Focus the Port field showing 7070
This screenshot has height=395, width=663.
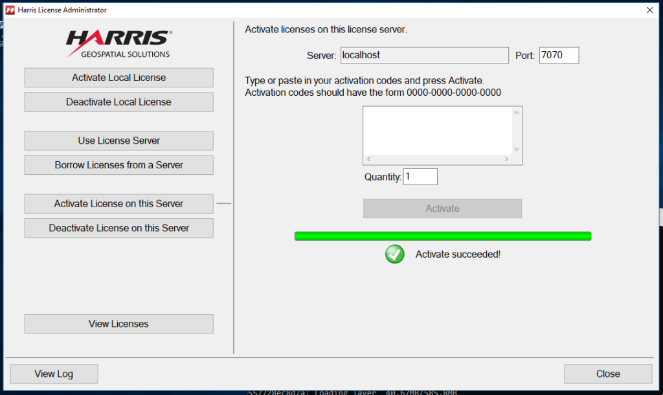(x=559, y=56)
